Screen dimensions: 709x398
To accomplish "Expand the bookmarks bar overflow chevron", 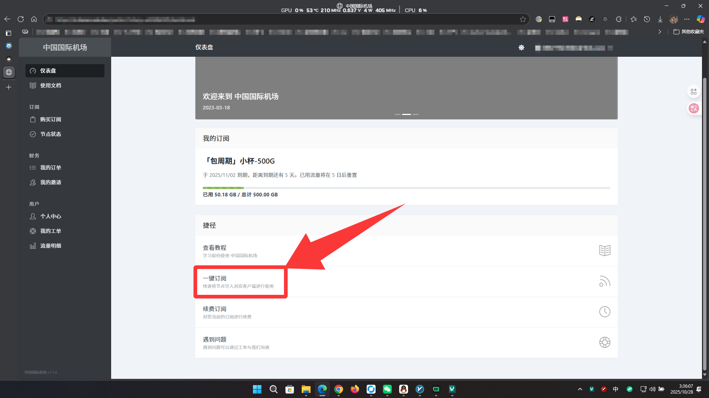I will click(x=660, y=32).
